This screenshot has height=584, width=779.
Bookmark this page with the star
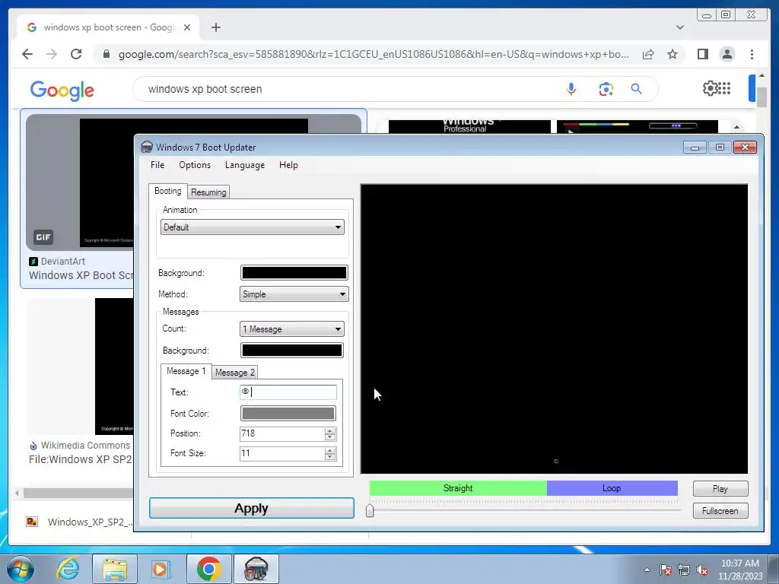pos(672,54)
